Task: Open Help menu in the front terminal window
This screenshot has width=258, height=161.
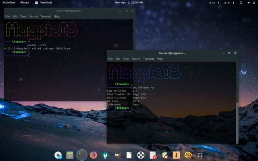Action: pyautogui.click(x=160, y=59)
